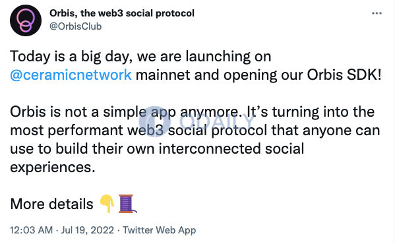Click the word 'experiences.' in the tweet
395x244 pixels.
53,168
